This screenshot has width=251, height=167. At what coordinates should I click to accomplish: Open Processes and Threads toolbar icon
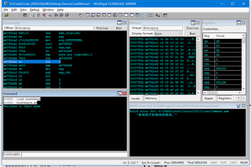(x=132, y=15)
